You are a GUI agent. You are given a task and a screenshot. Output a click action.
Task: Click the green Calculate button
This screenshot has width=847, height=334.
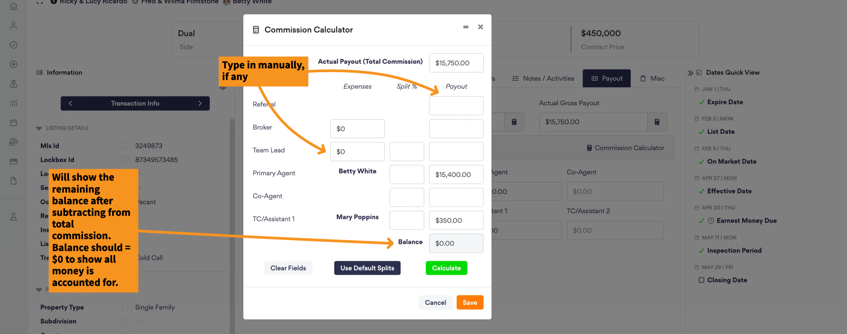click(x=446, y=268)
